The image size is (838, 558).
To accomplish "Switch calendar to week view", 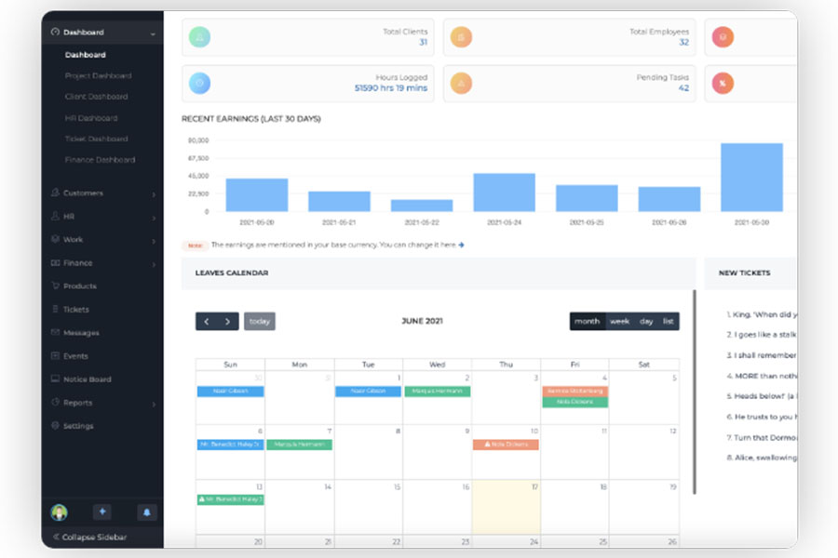I will [620, 321].
